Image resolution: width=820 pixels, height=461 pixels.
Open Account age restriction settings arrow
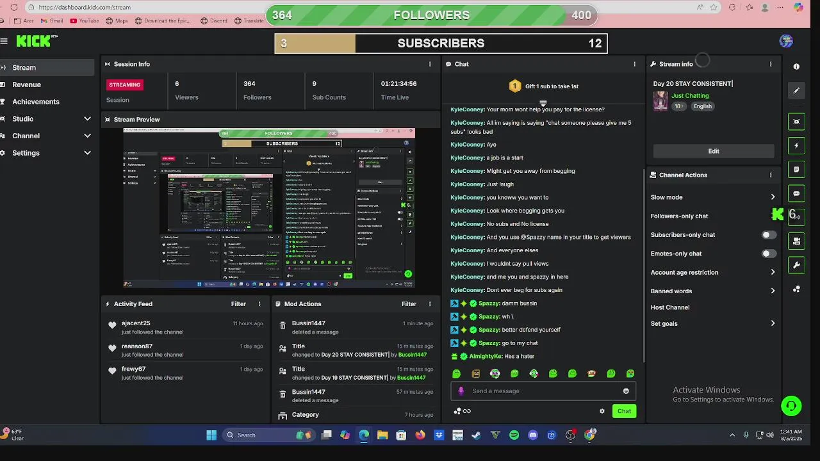click(x=773, y=272)
